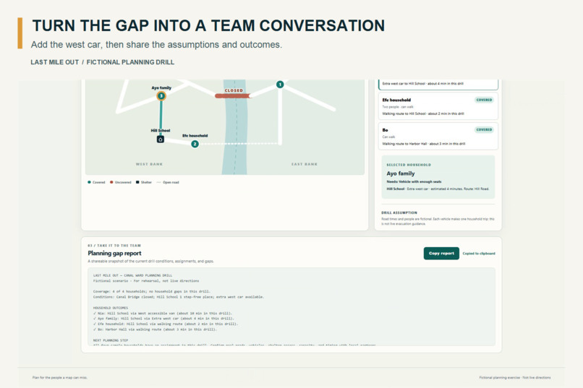The height and width of the screenshot is (388, 583).
Task: Select the Efe household card
Action: [438, 106]
